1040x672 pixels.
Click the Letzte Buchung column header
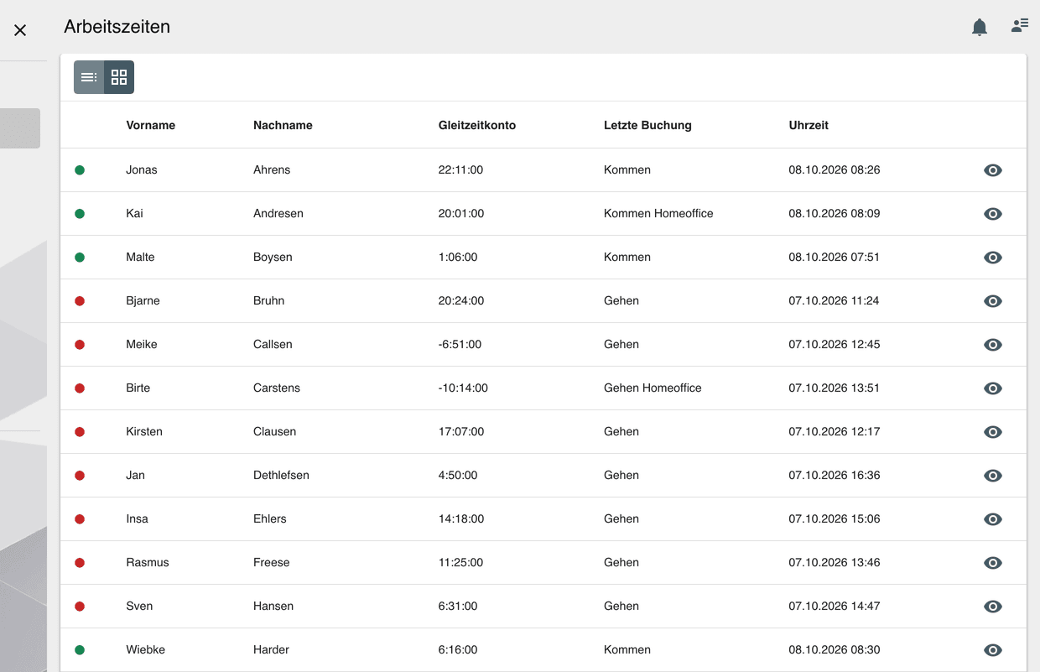coord(647,125)
